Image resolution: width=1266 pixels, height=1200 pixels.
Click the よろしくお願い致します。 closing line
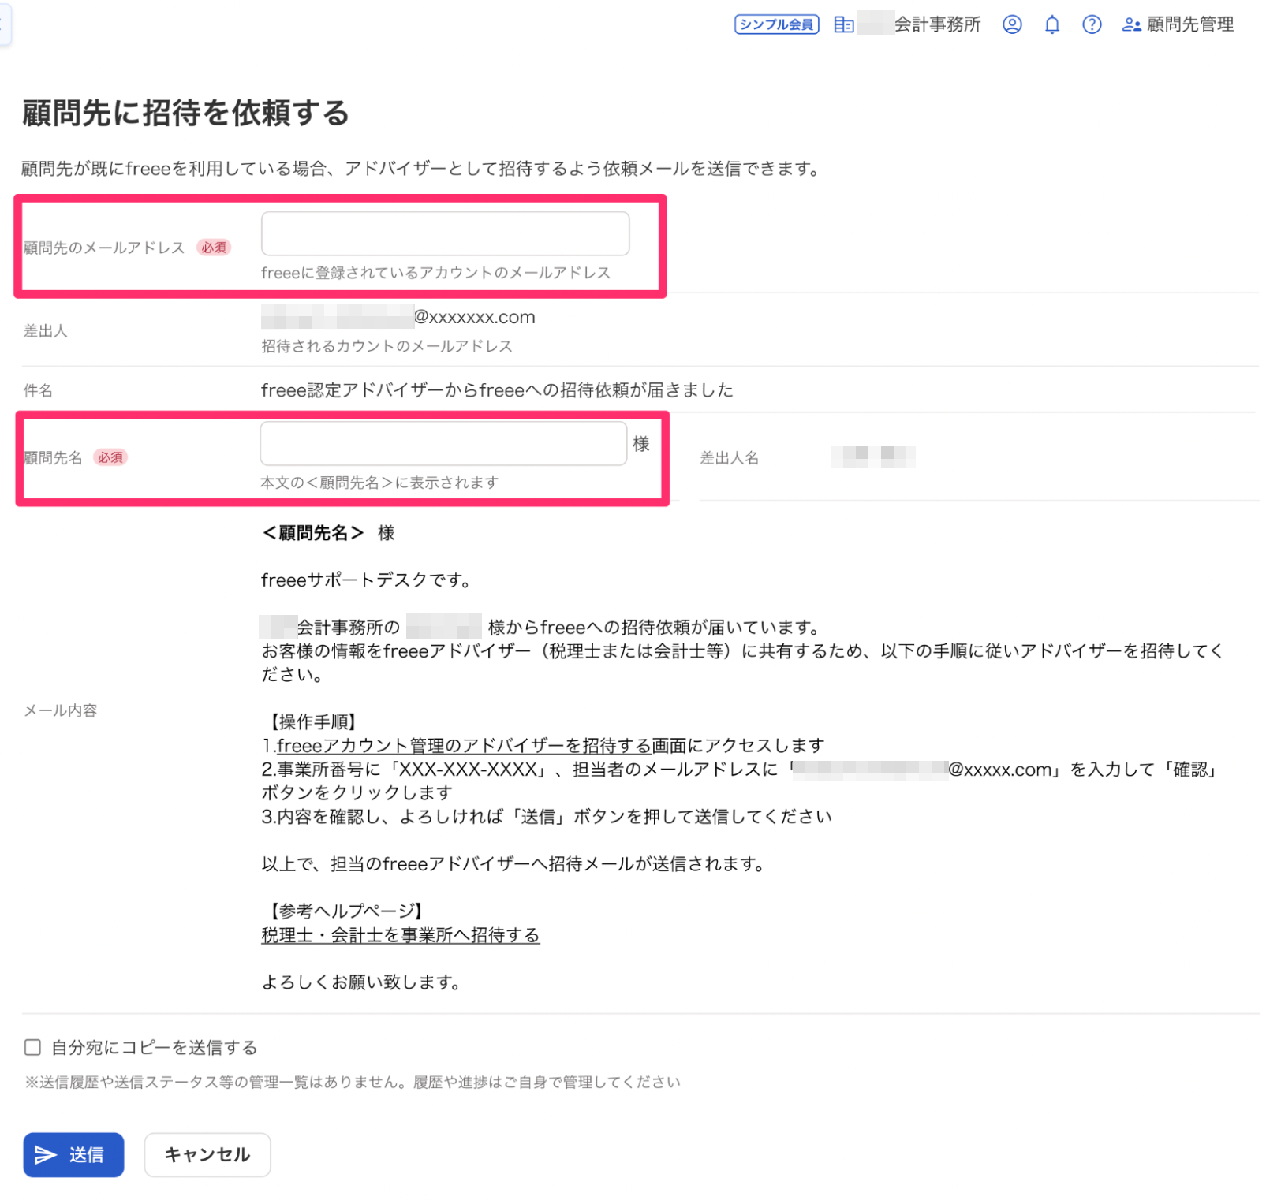362,982
